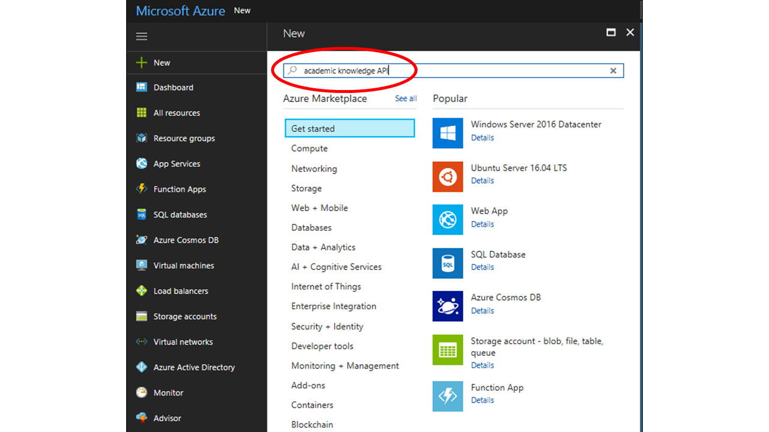Open Details for Ubuntu Server 16.04 LTS
The height and width of the screenshot is (432, 769).
482,181
